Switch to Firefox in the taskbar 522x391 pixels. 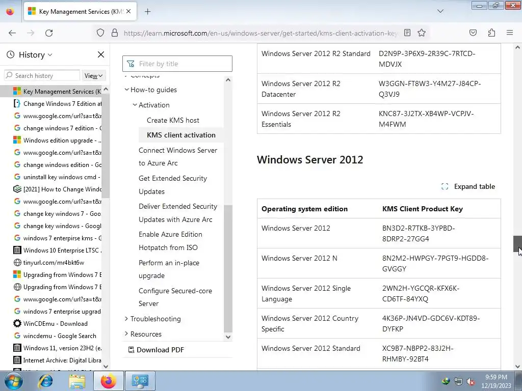click(x=108, y=381)
